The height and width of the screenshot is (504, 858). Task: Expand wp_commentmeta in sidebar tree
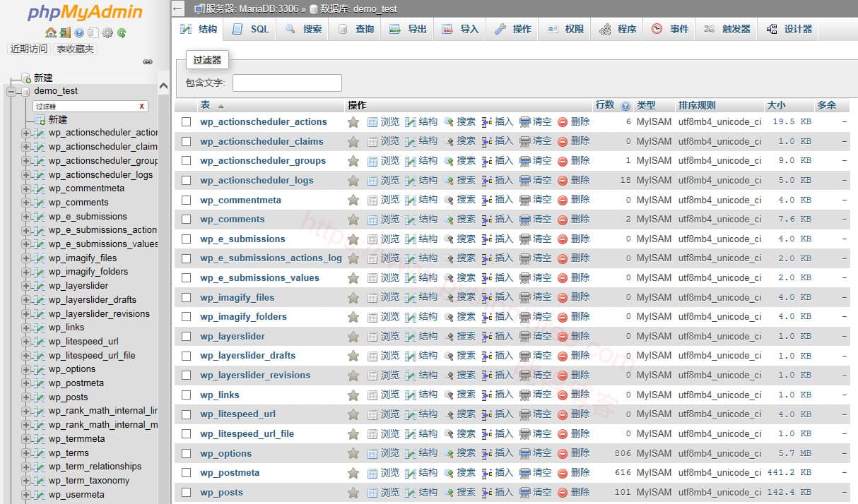[25, 188]
